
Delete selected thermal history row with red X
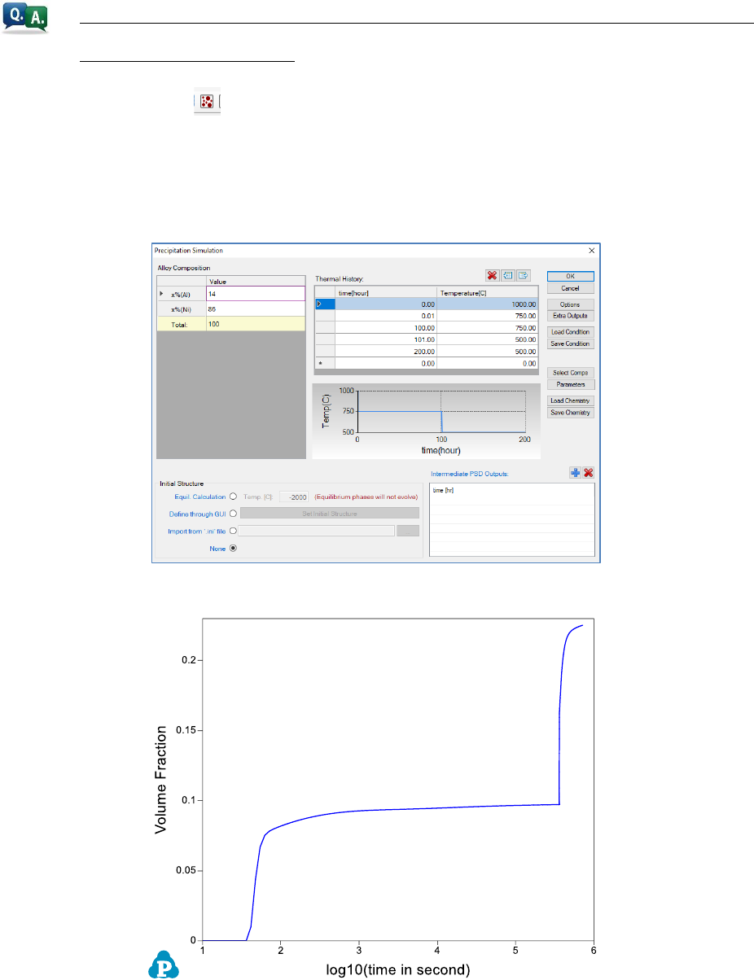pos(492,276)
